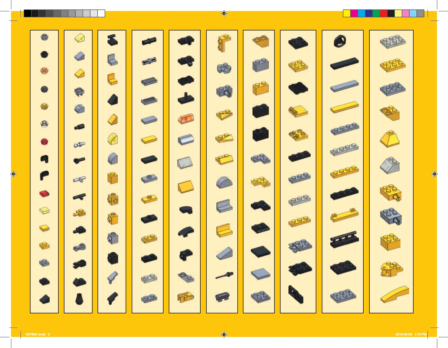The image size is (448, 348).
Task: Select the pink swatch in the color bar
Action: click(406, 13)
